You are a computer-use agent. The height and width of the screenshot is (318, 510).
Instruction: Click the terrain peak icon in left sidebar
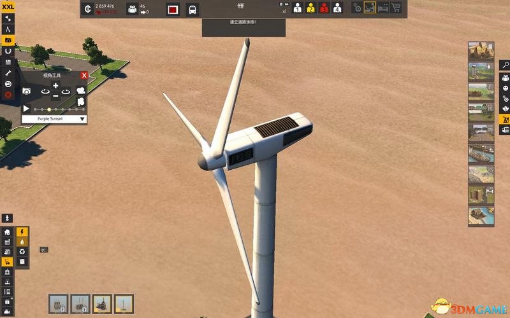(x=8, y=29)
